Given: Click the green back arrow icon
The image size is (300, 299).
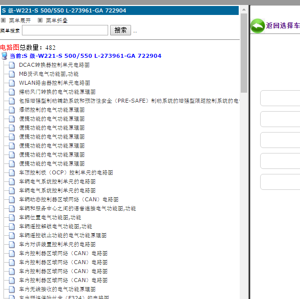Looking at the screenshot, I should 258,26.
